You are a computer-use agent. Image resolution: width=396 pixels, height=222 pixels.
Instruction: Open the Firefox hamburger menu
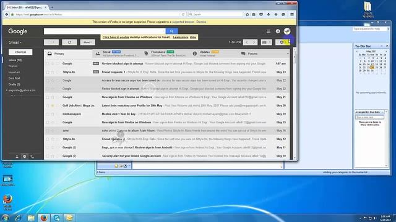click(x=292, y=15)
